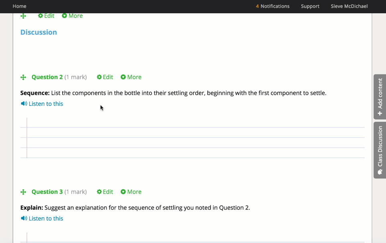Click the Explain question prompt text
Image resolution: width=386 pixels, height=243 pixels.
click(x=135, y=208)
